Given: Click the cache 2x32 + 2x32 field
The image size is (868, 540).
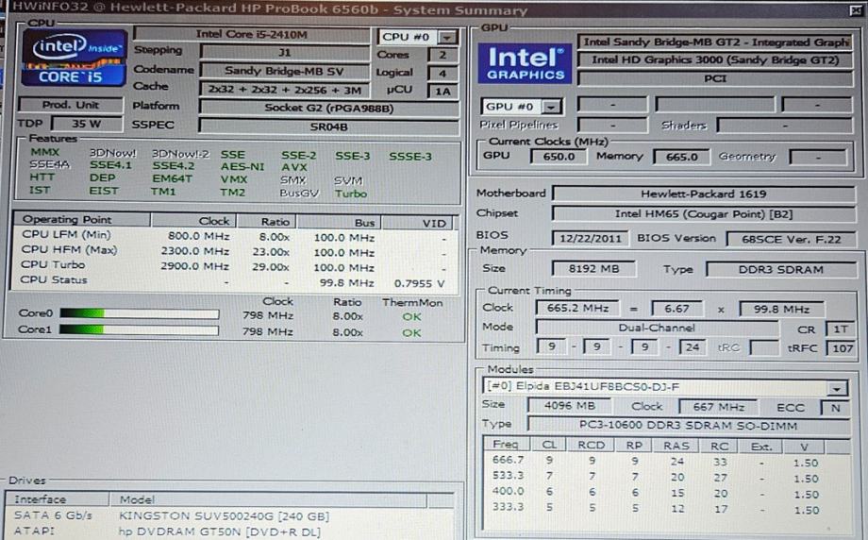Looking at the screenshot, I should point(285,89).
